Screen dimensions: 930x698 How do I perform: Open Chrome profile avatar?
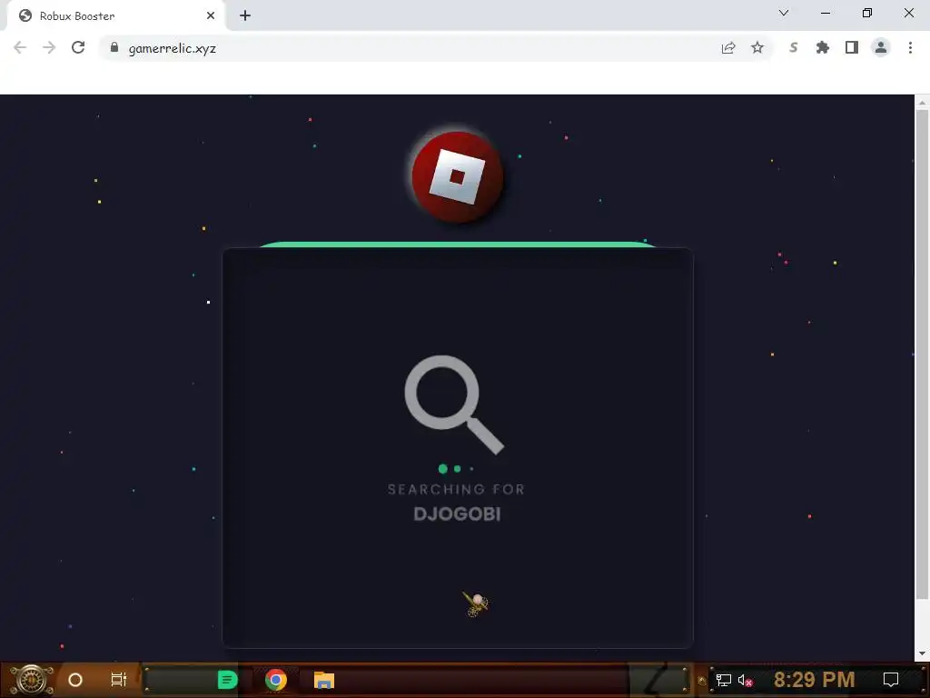pos(881,47)
